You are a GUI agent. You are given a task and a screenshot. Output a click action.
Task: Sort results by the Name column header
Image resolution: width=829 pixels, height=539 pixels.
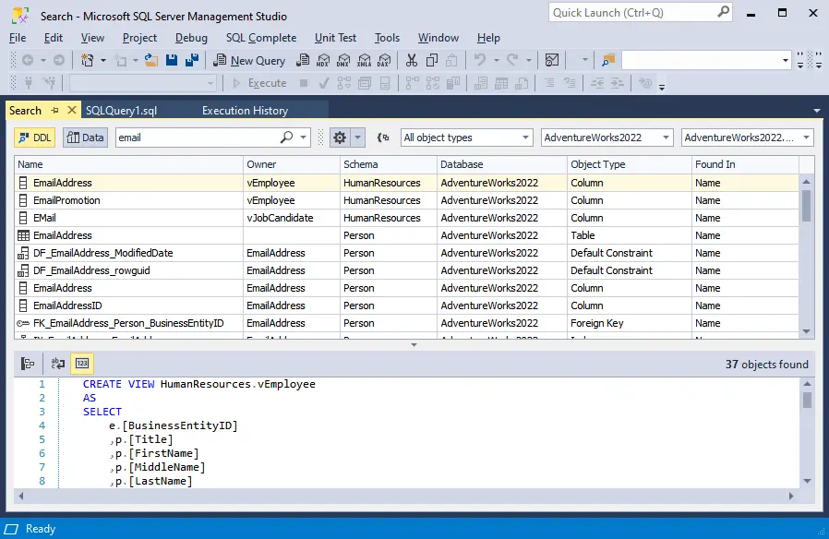coord(128,164)
